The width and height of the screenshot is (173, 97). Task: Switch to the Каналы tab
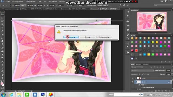(x=139, y=64)
